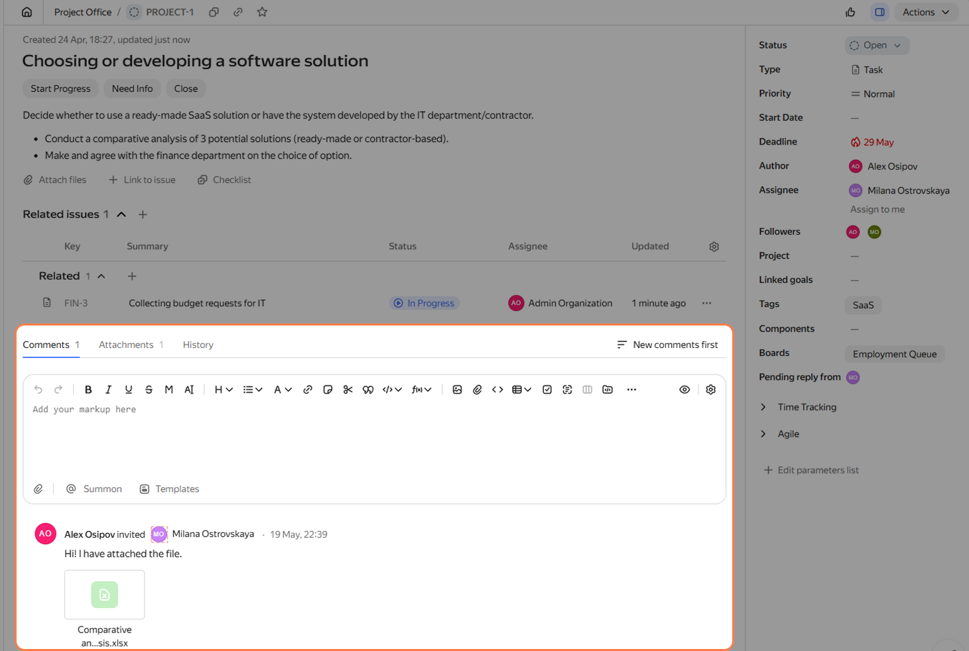
Task: Insert an image in the comment
Action: [457, 390]
